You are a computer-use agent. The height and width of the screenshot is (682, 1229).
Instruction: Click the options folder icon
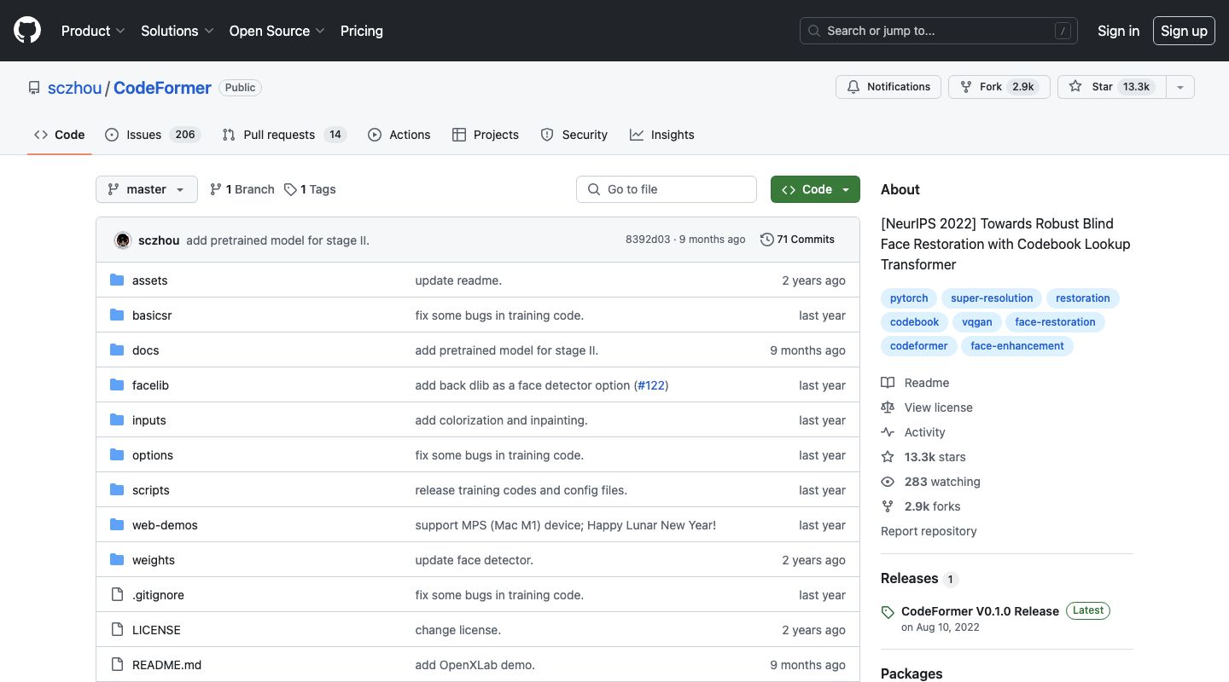click(117, 455)
